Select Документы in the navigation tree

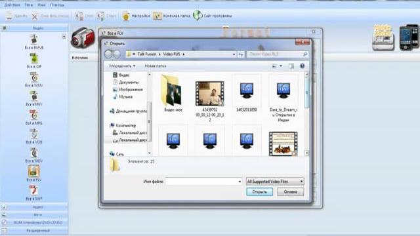[125, 83]
